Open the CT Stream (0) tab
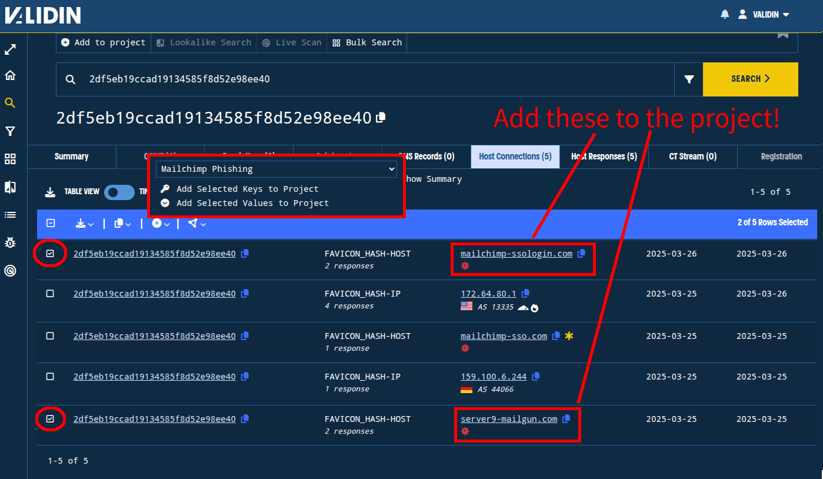Screen dimensions: 823x479 point(693,157)
